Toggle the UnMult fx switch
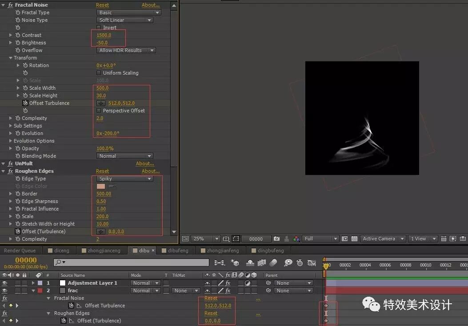Screen dimensions: 468x326 point(11,163)
